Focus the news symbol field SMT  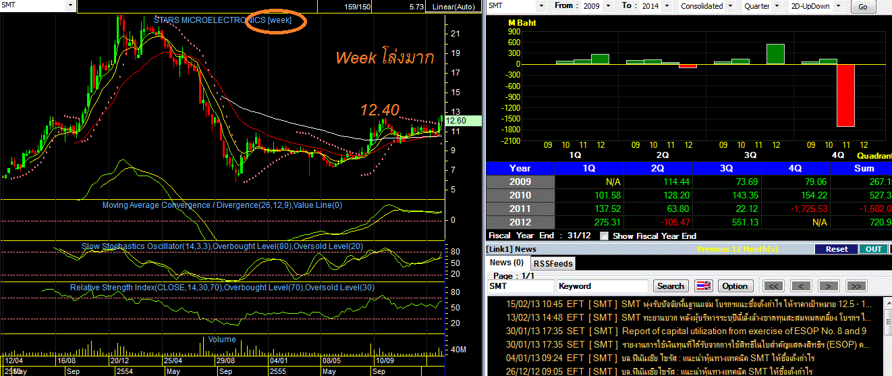pyautogui.click(x=520, y=286)
